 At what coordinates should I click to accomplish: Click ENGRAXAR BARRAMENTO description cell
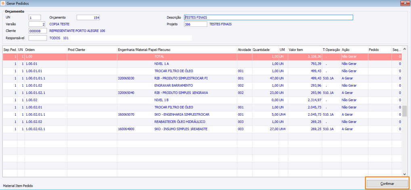coord(173,86)
